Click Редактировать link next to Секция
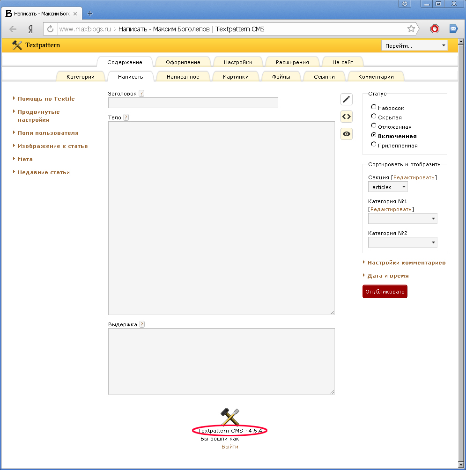This screenshot has width=466, height=470. click(414, 177)
